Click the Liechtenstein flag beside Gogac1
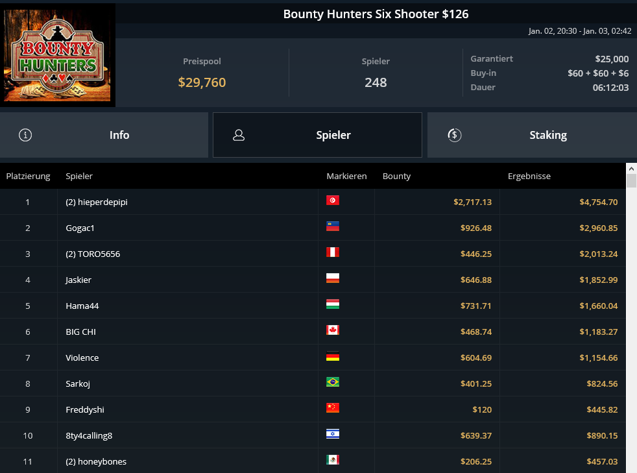The height and width of the screenshot is (473, 637). (x=332, y=226)
